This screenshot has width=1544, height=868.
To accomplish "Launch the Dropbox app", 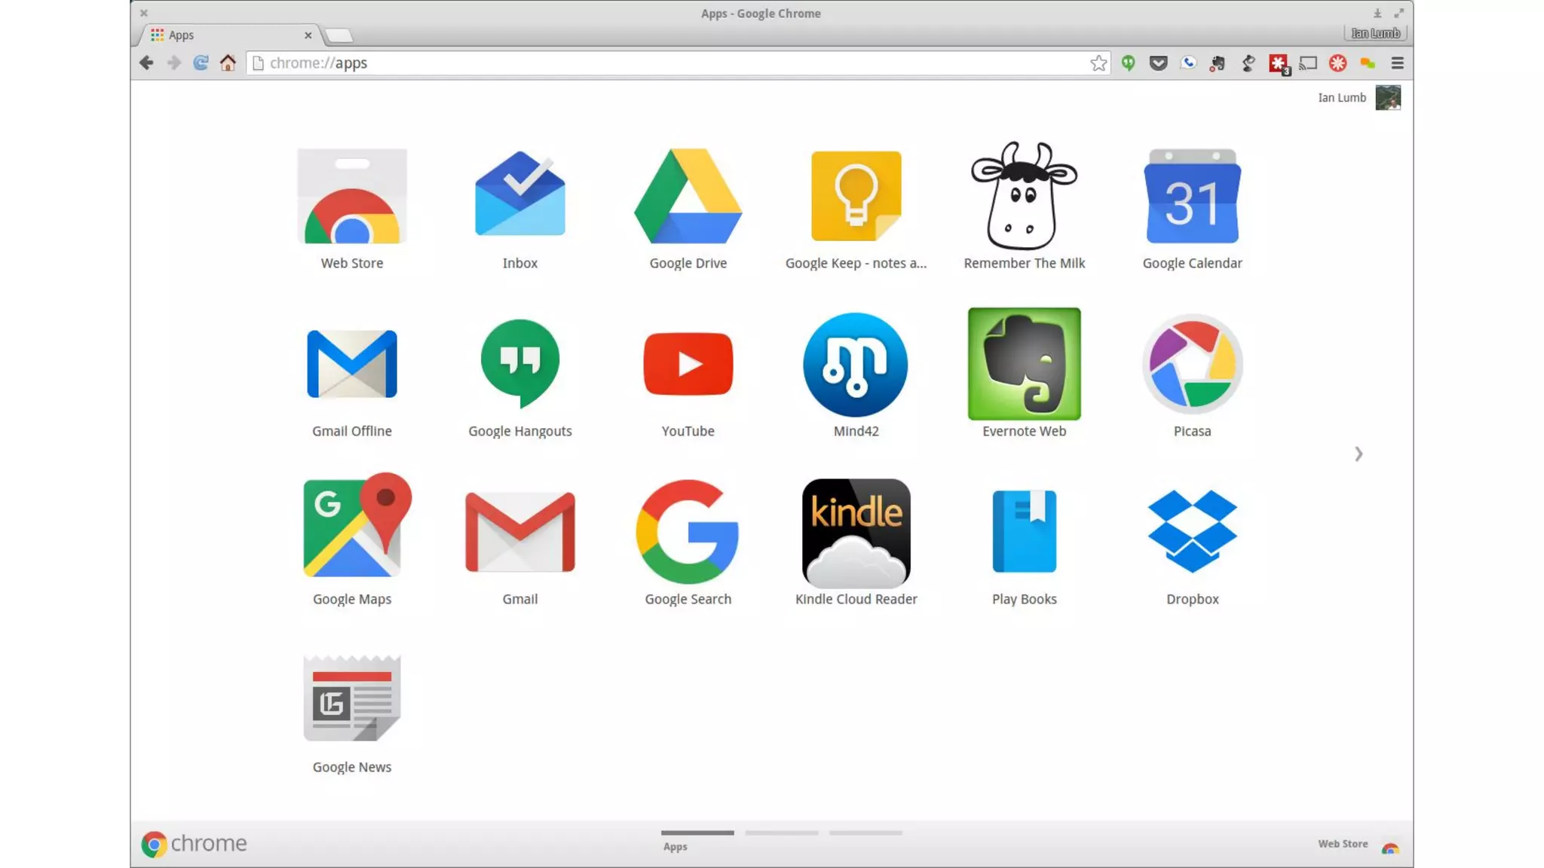I will [1192, 532].
